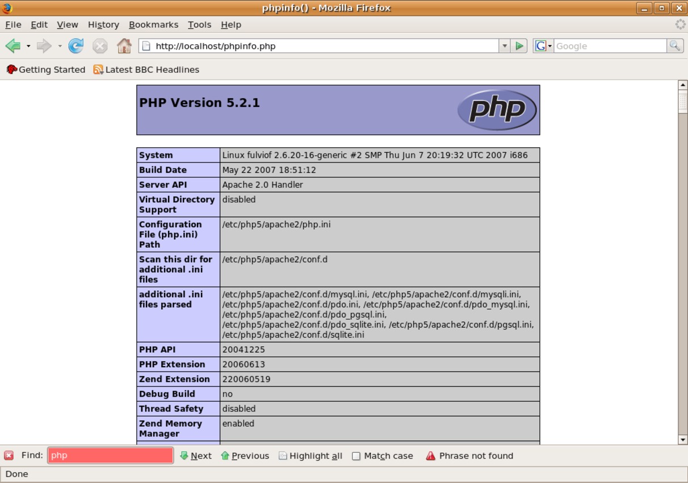Click the Firefox icon in title bar
Image resolution: width=688 pixels, height=483 pixels.
click(7, 8)
